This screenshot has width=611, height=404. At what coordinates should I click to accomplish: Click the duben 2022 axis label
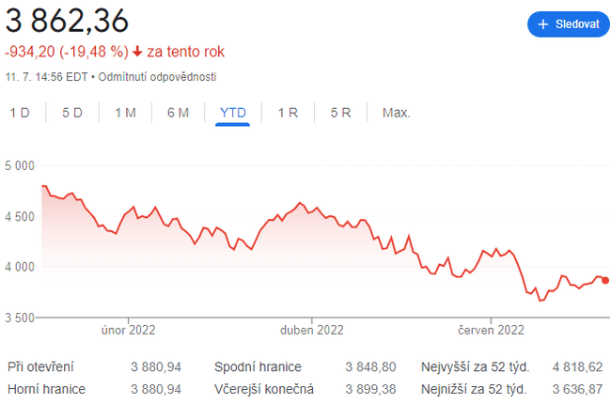tap(312, 330)
